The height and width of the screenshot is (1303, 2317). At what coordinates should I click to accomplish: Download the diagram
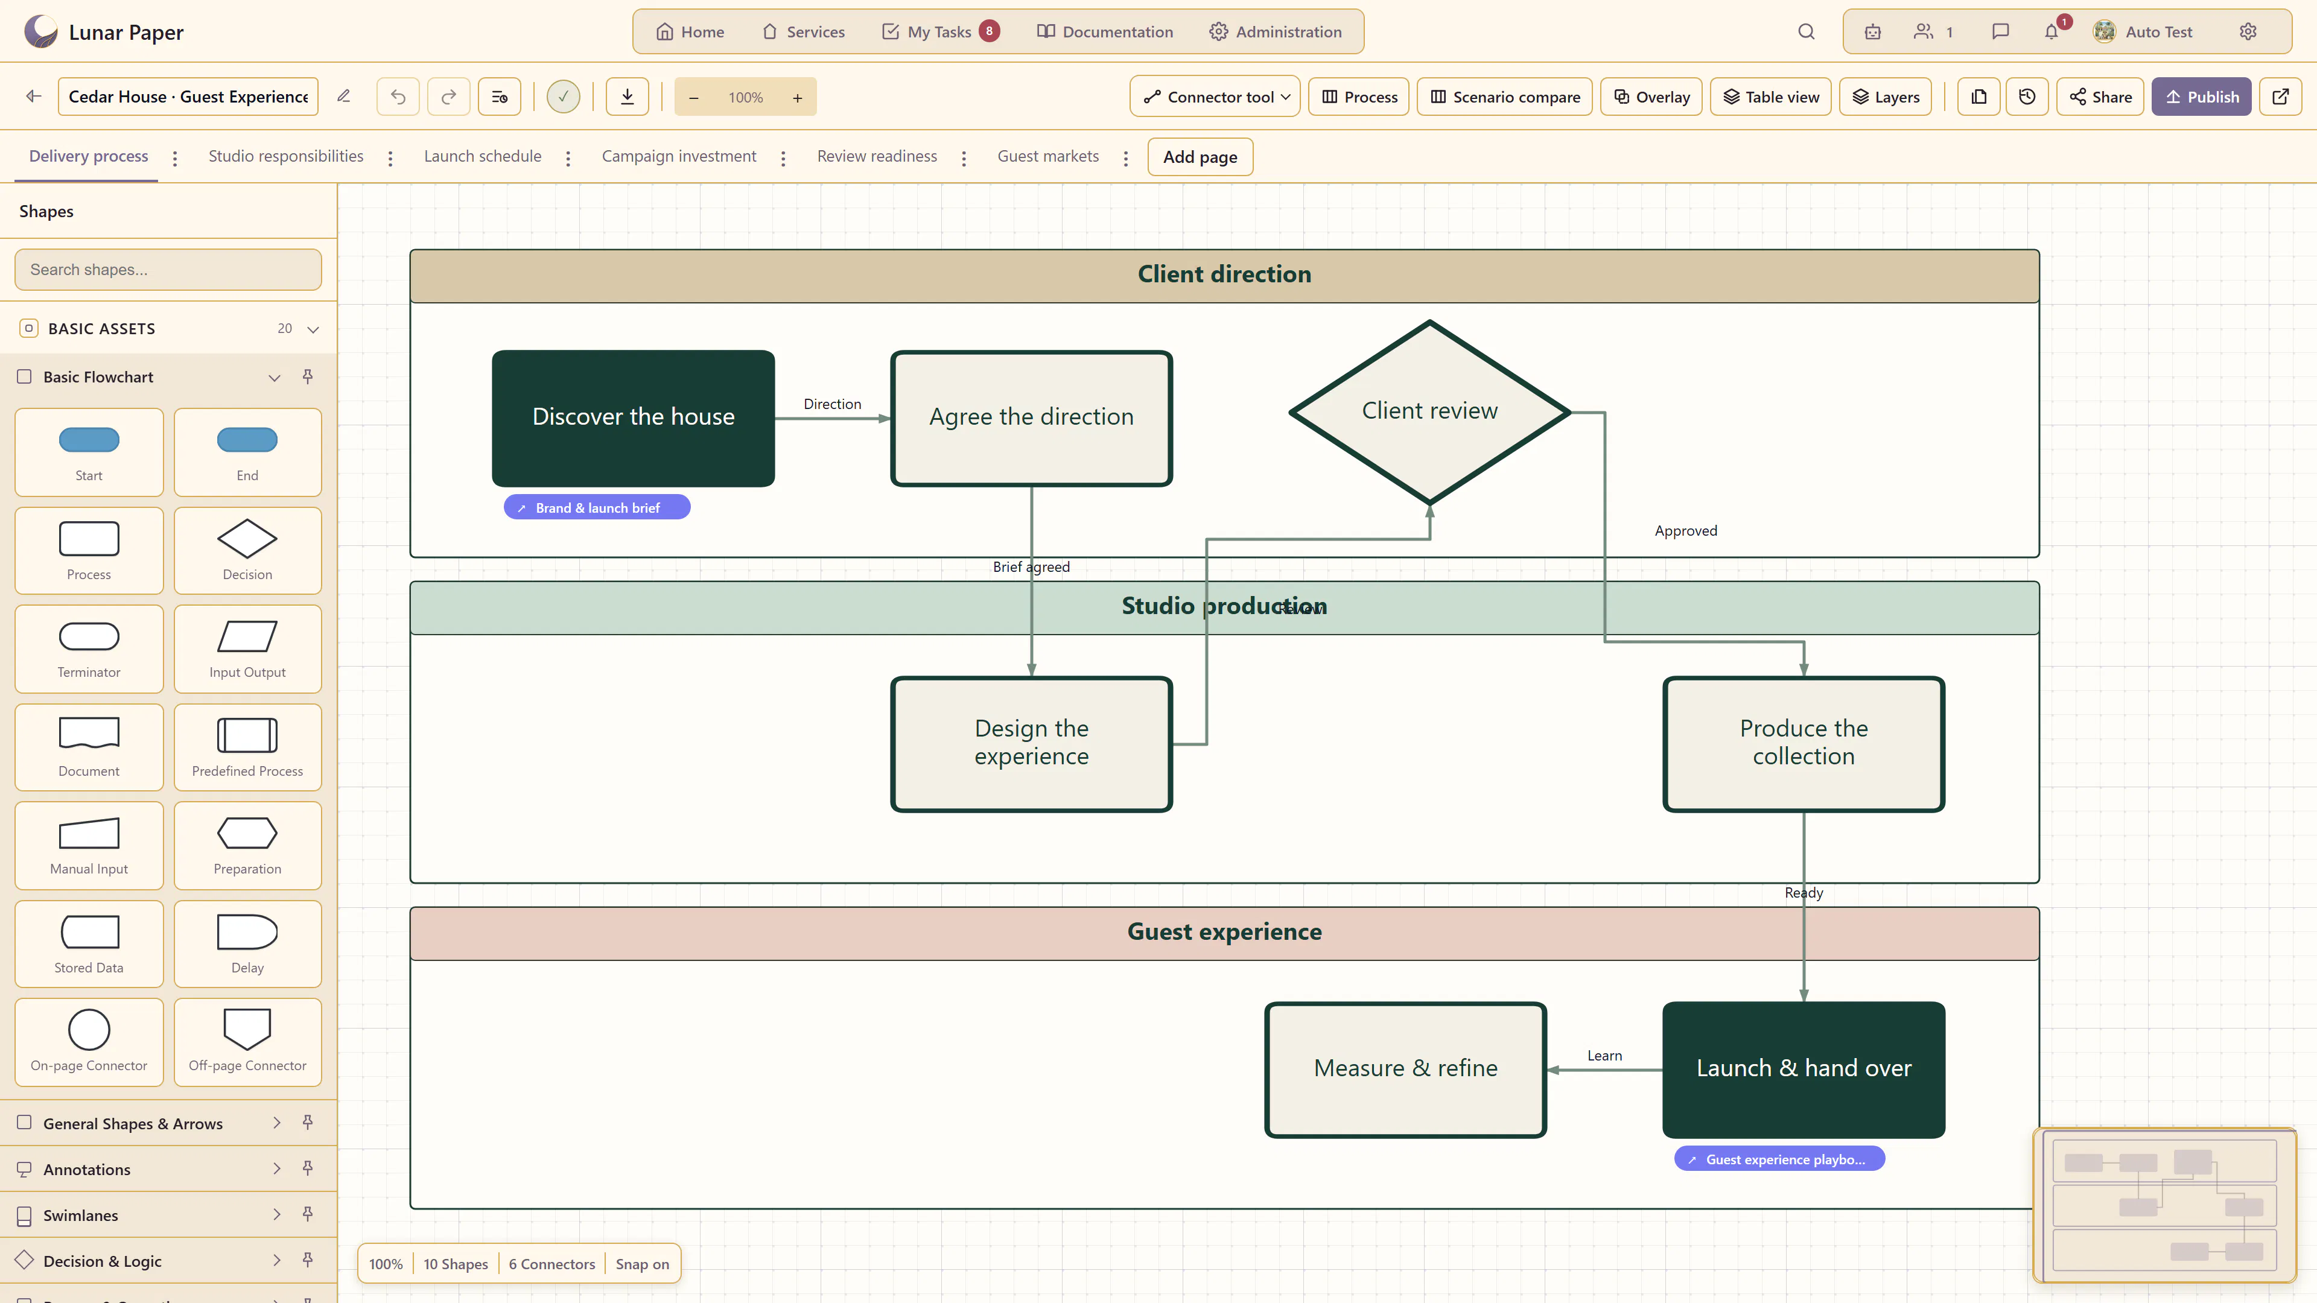tap(627, 97)
